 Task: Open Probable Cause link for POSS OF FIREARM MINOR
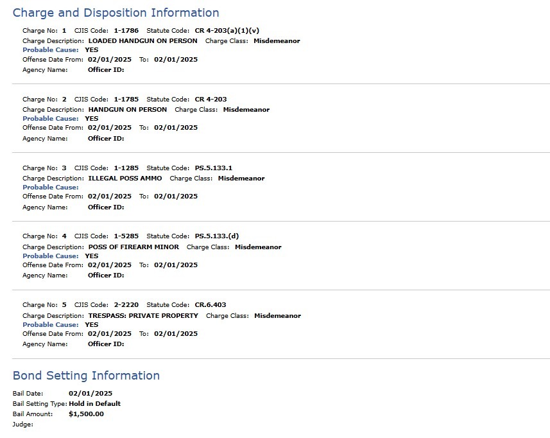point(51,256)
